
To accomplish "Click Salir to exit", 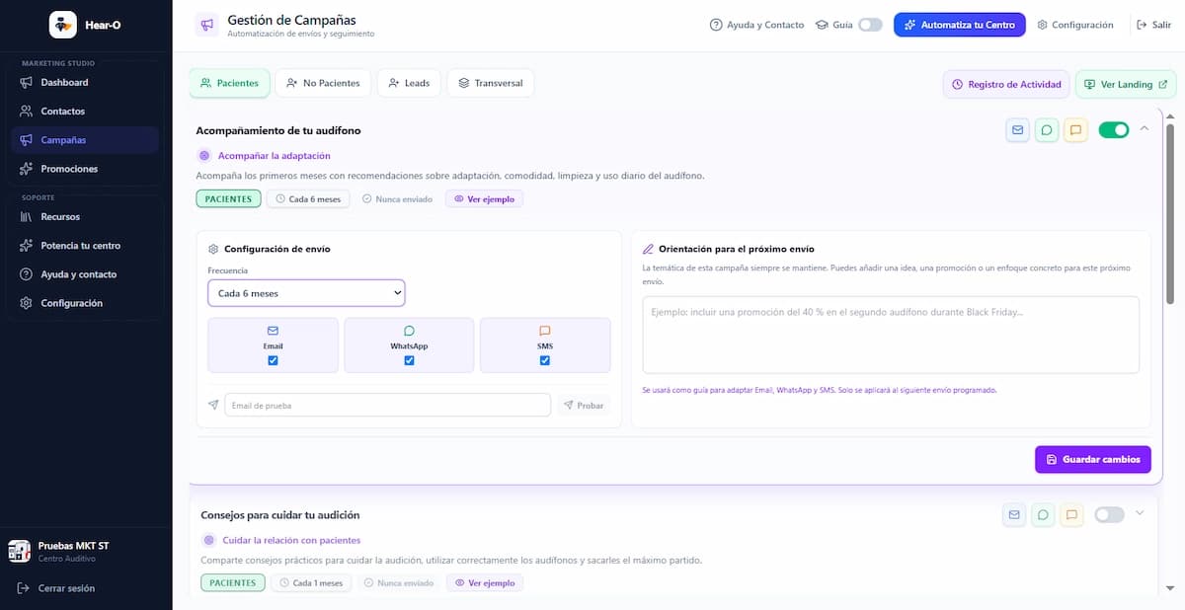I will click(x=1153, y=25).
